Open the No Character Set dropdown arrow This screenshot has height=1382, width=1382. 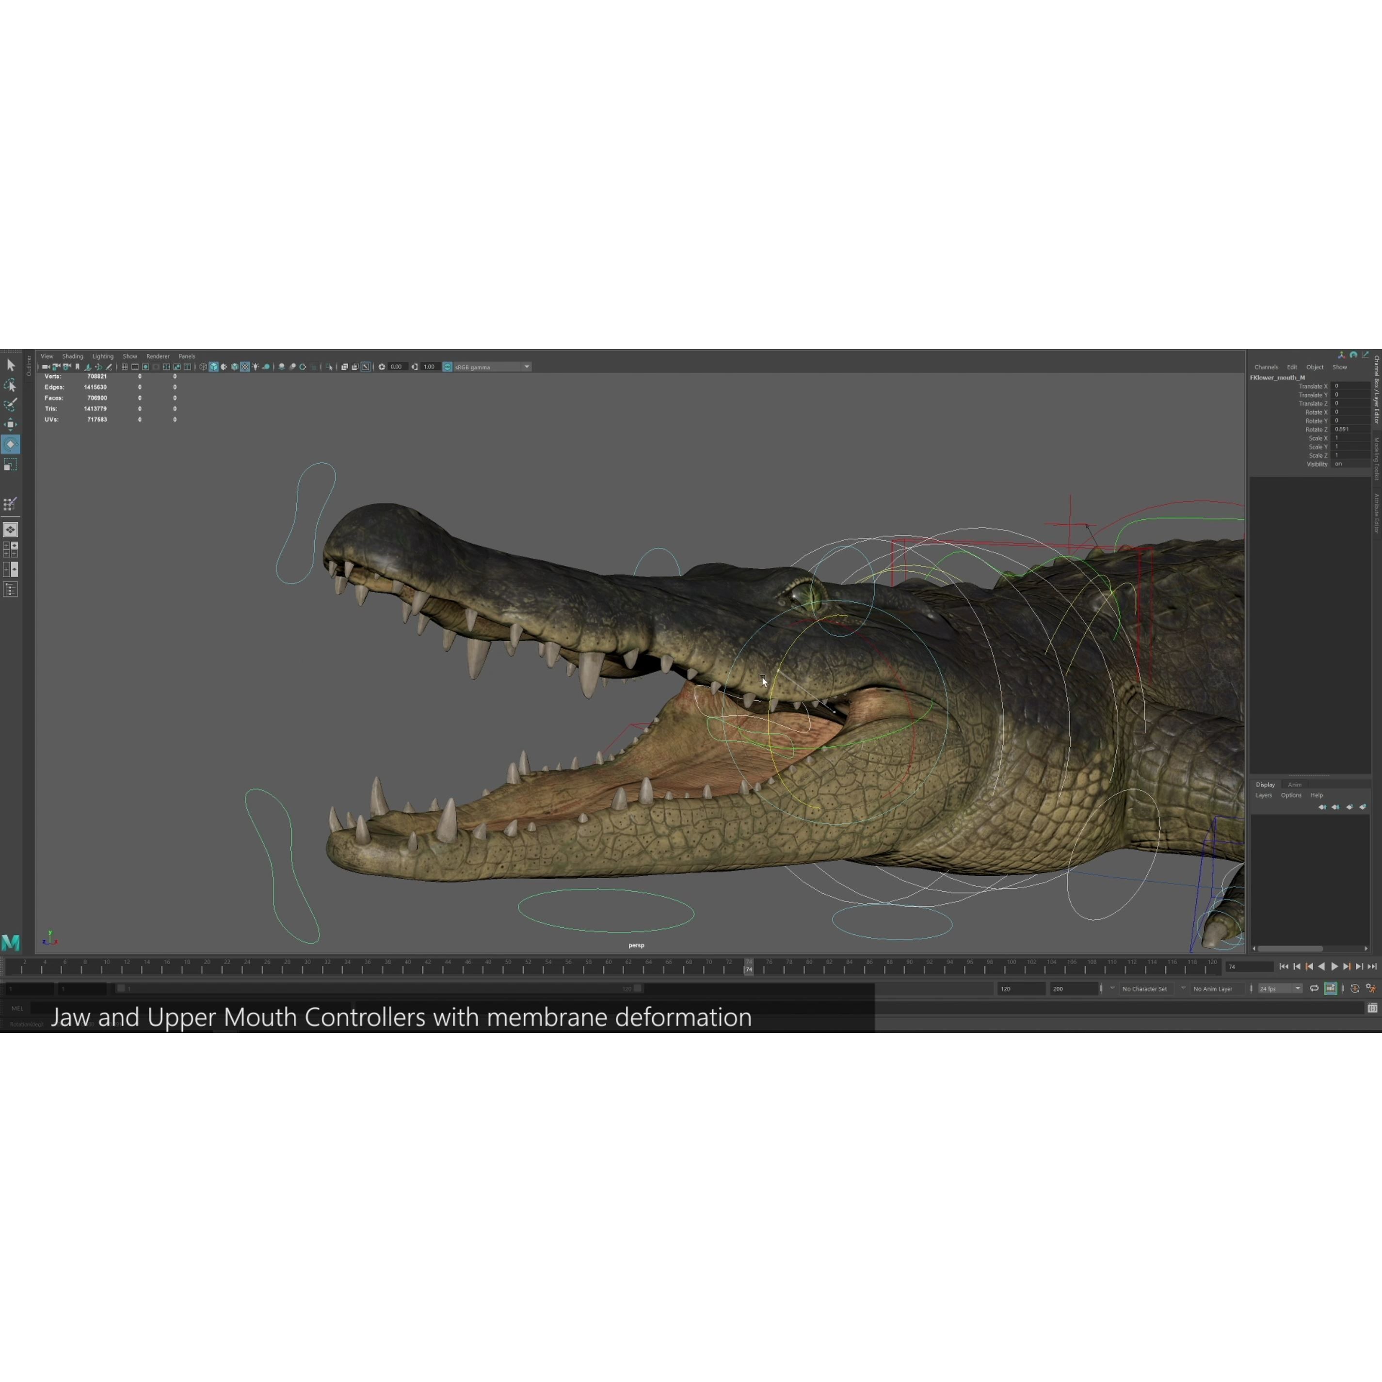1112,989
